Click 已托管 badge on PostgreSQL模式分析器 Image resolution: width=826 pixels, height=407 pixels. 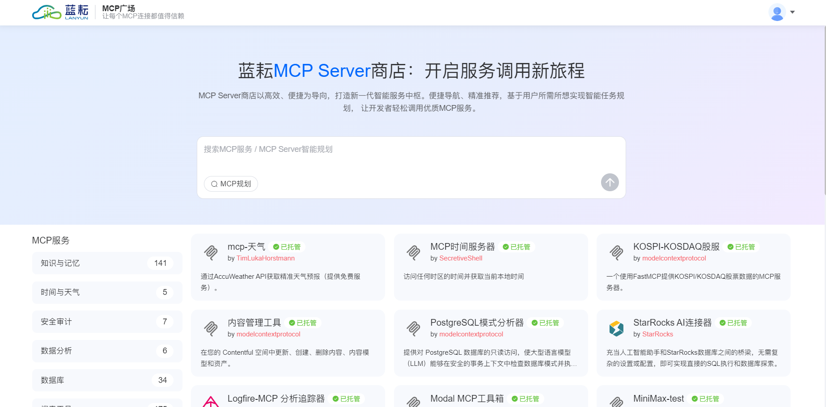[545, 323]
